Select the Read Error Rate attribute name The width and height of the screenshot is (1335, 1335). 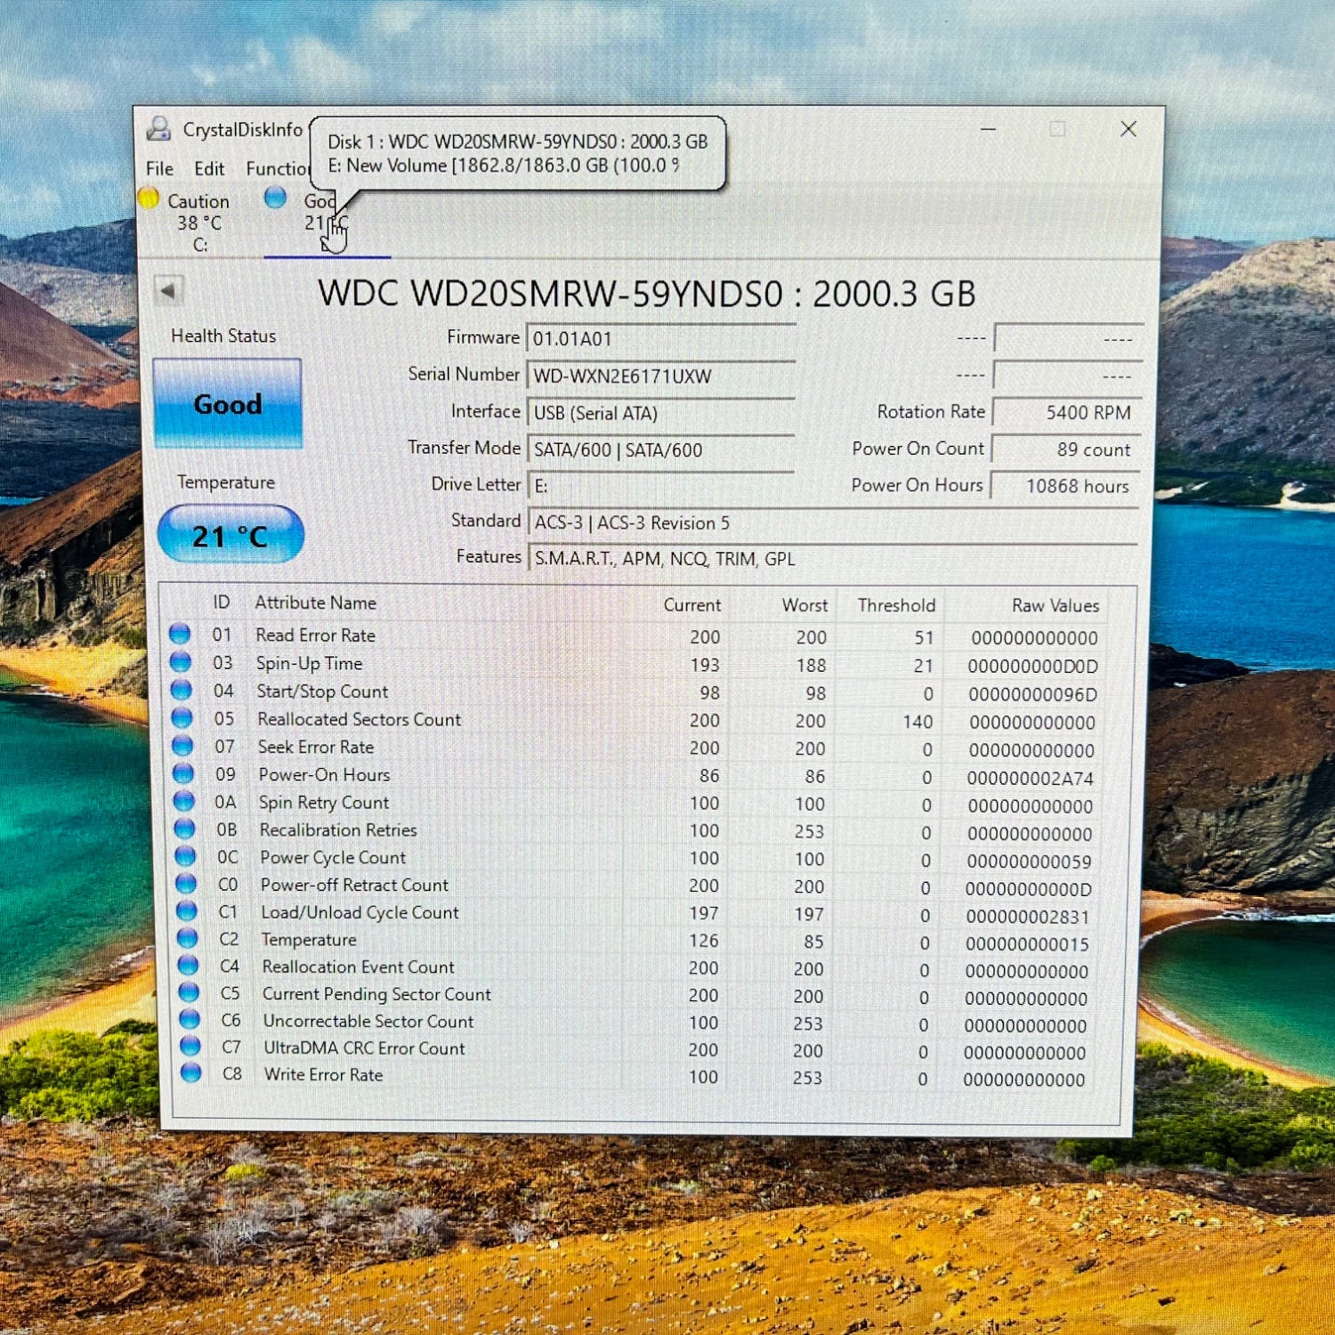pos(316,635)
